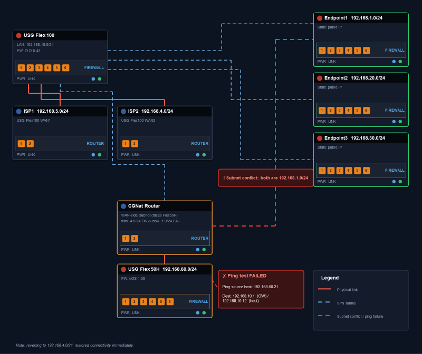Click the FIREWALL label on USG Flex 50H

(198, 302)
